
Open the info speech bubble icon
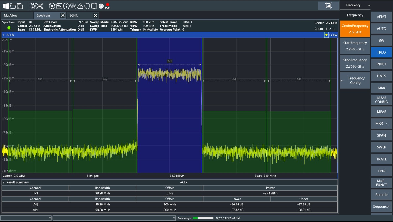point(66,6)
